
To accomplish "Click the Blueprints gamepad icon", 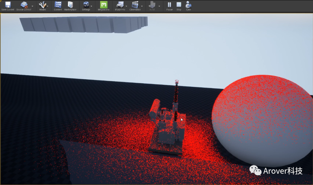I will (120, 5).
